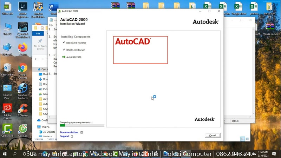Open the File tab in File Explorer

pos(38,33)
